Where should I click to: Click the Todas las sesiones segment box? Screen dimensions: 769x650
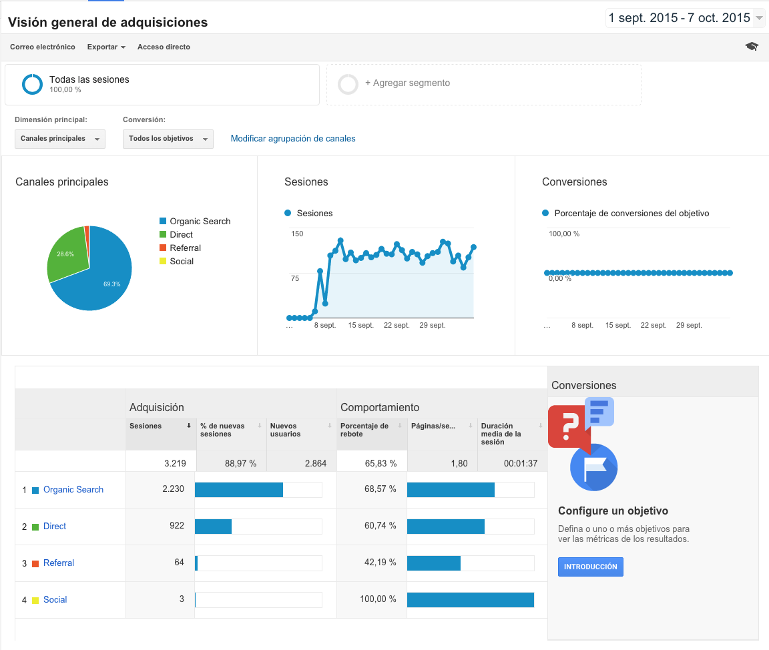(162, 84)
